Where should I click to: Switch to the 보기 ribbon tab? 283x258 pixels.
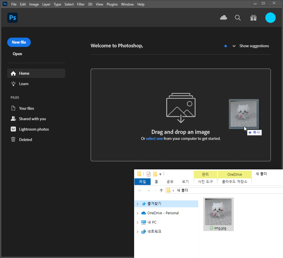click(x=185, y=182)
